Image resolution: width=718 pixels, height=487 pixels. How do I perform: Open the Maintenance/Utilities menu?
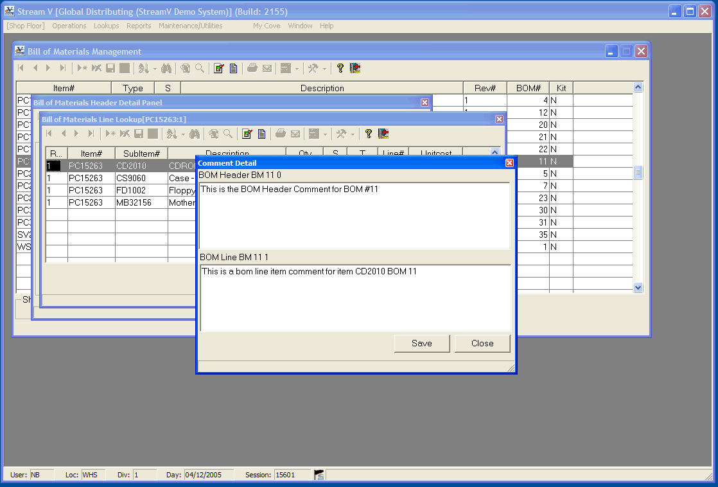191,26
